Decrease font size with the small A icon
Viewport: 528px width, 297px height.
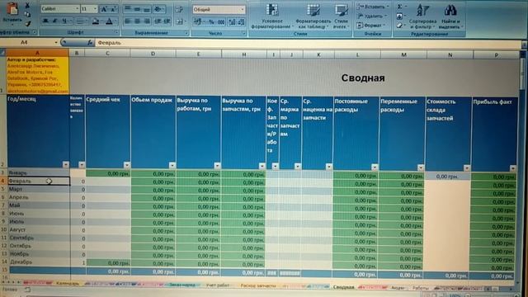[x=113, y=9]
